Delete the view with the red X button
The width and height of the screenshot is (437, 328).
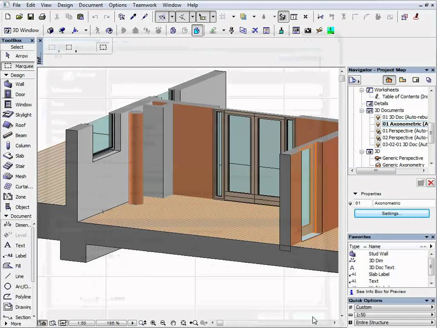(431, 183)
